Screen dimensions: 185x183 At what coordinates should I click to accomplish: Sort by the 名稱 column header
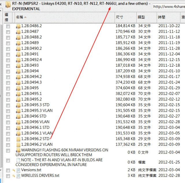(65, 17)
